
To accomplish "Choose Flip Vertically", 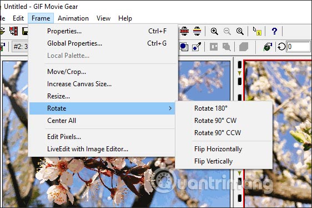I will click(x=224, y=161).
